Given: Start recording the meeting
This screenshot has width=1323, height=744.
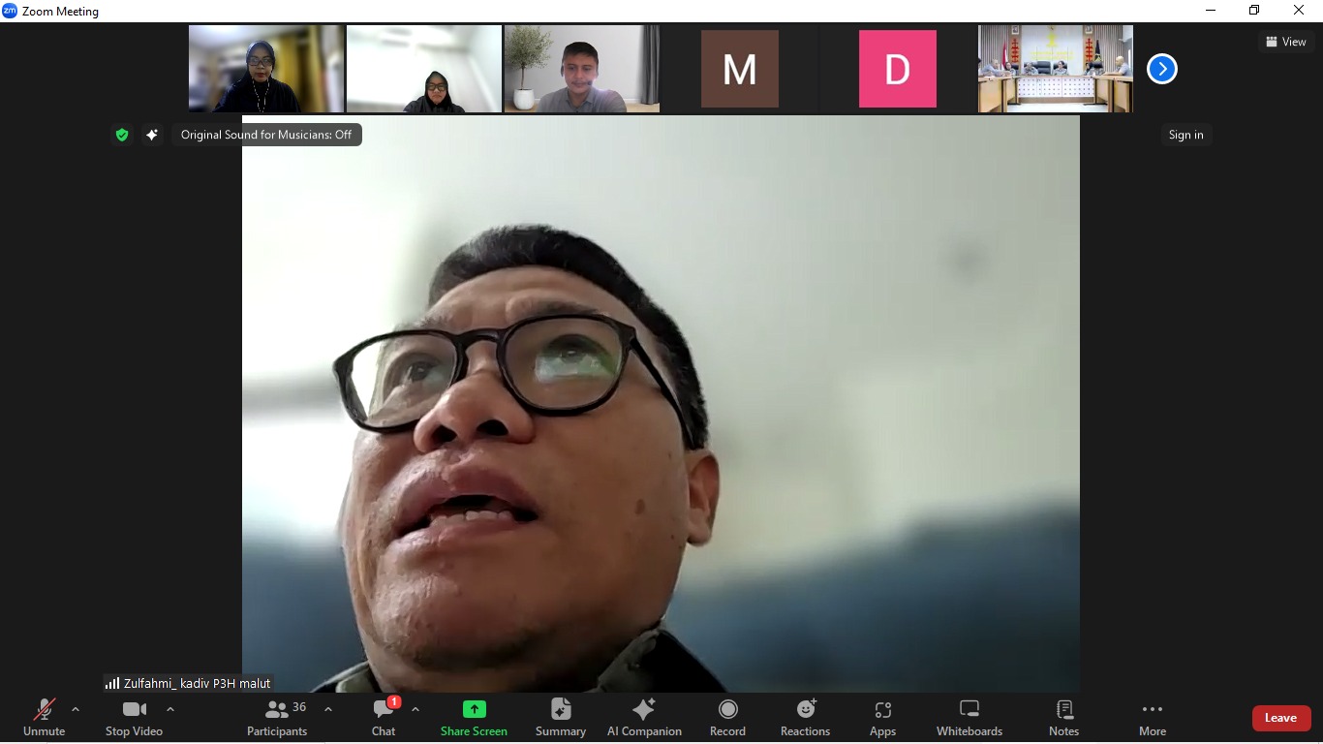Looking at the screenshot, I should (x=727, y=718).
